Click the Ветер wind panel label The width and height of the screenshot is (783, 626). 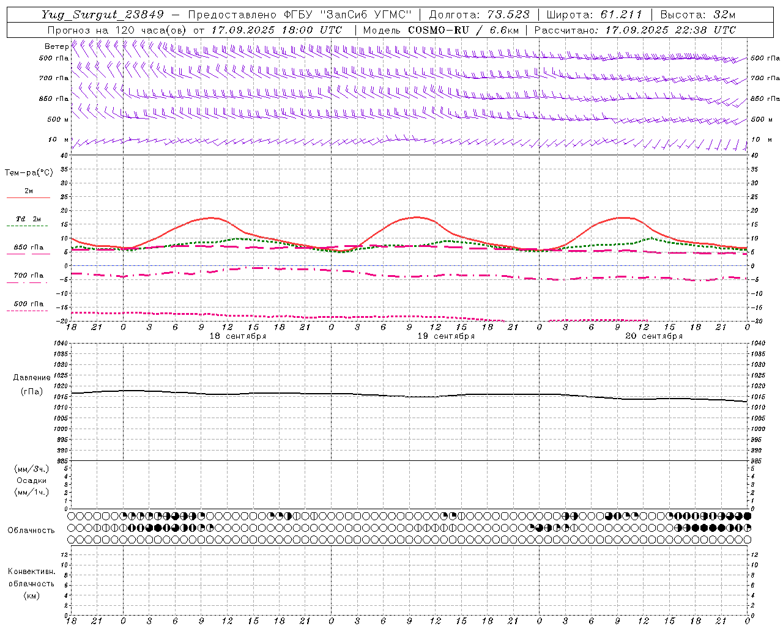[56, 46]
